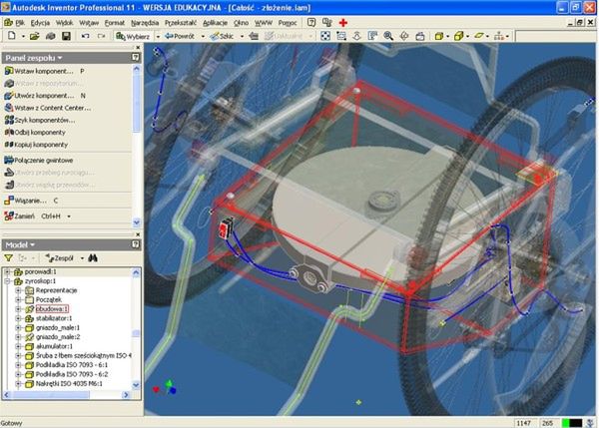Image resolution: width=599 pixels, height=428 pixels.
Task: Select gniazdo_male:2 in model tree
Action: [x=57, y=337]
